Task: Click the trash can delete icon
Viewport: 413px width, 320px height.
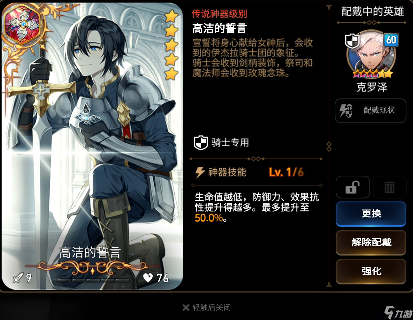Action: point(389,187)
